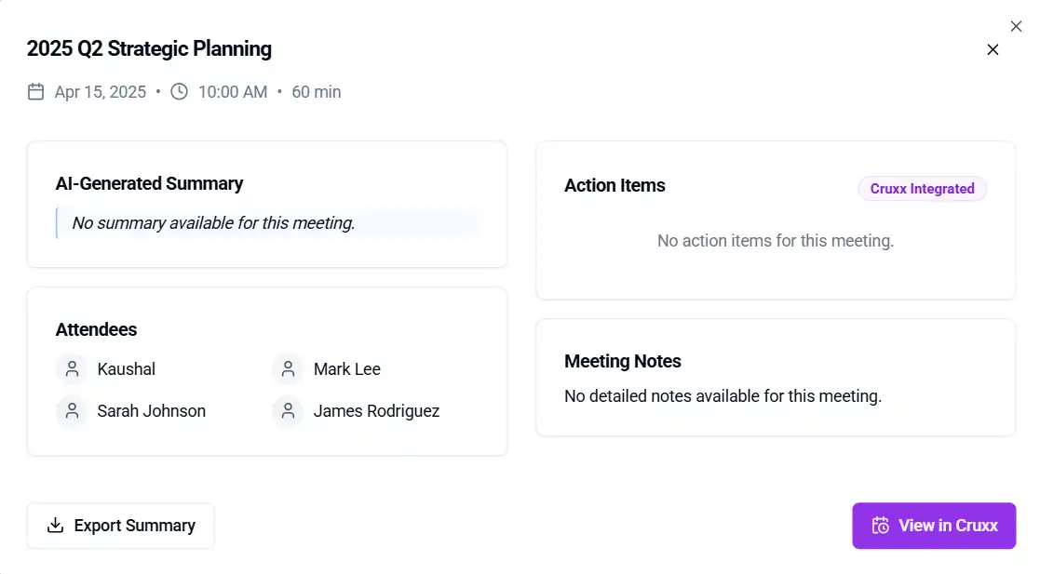
Task: Click the Attendees section heading
Action: [x=96, y=329]
